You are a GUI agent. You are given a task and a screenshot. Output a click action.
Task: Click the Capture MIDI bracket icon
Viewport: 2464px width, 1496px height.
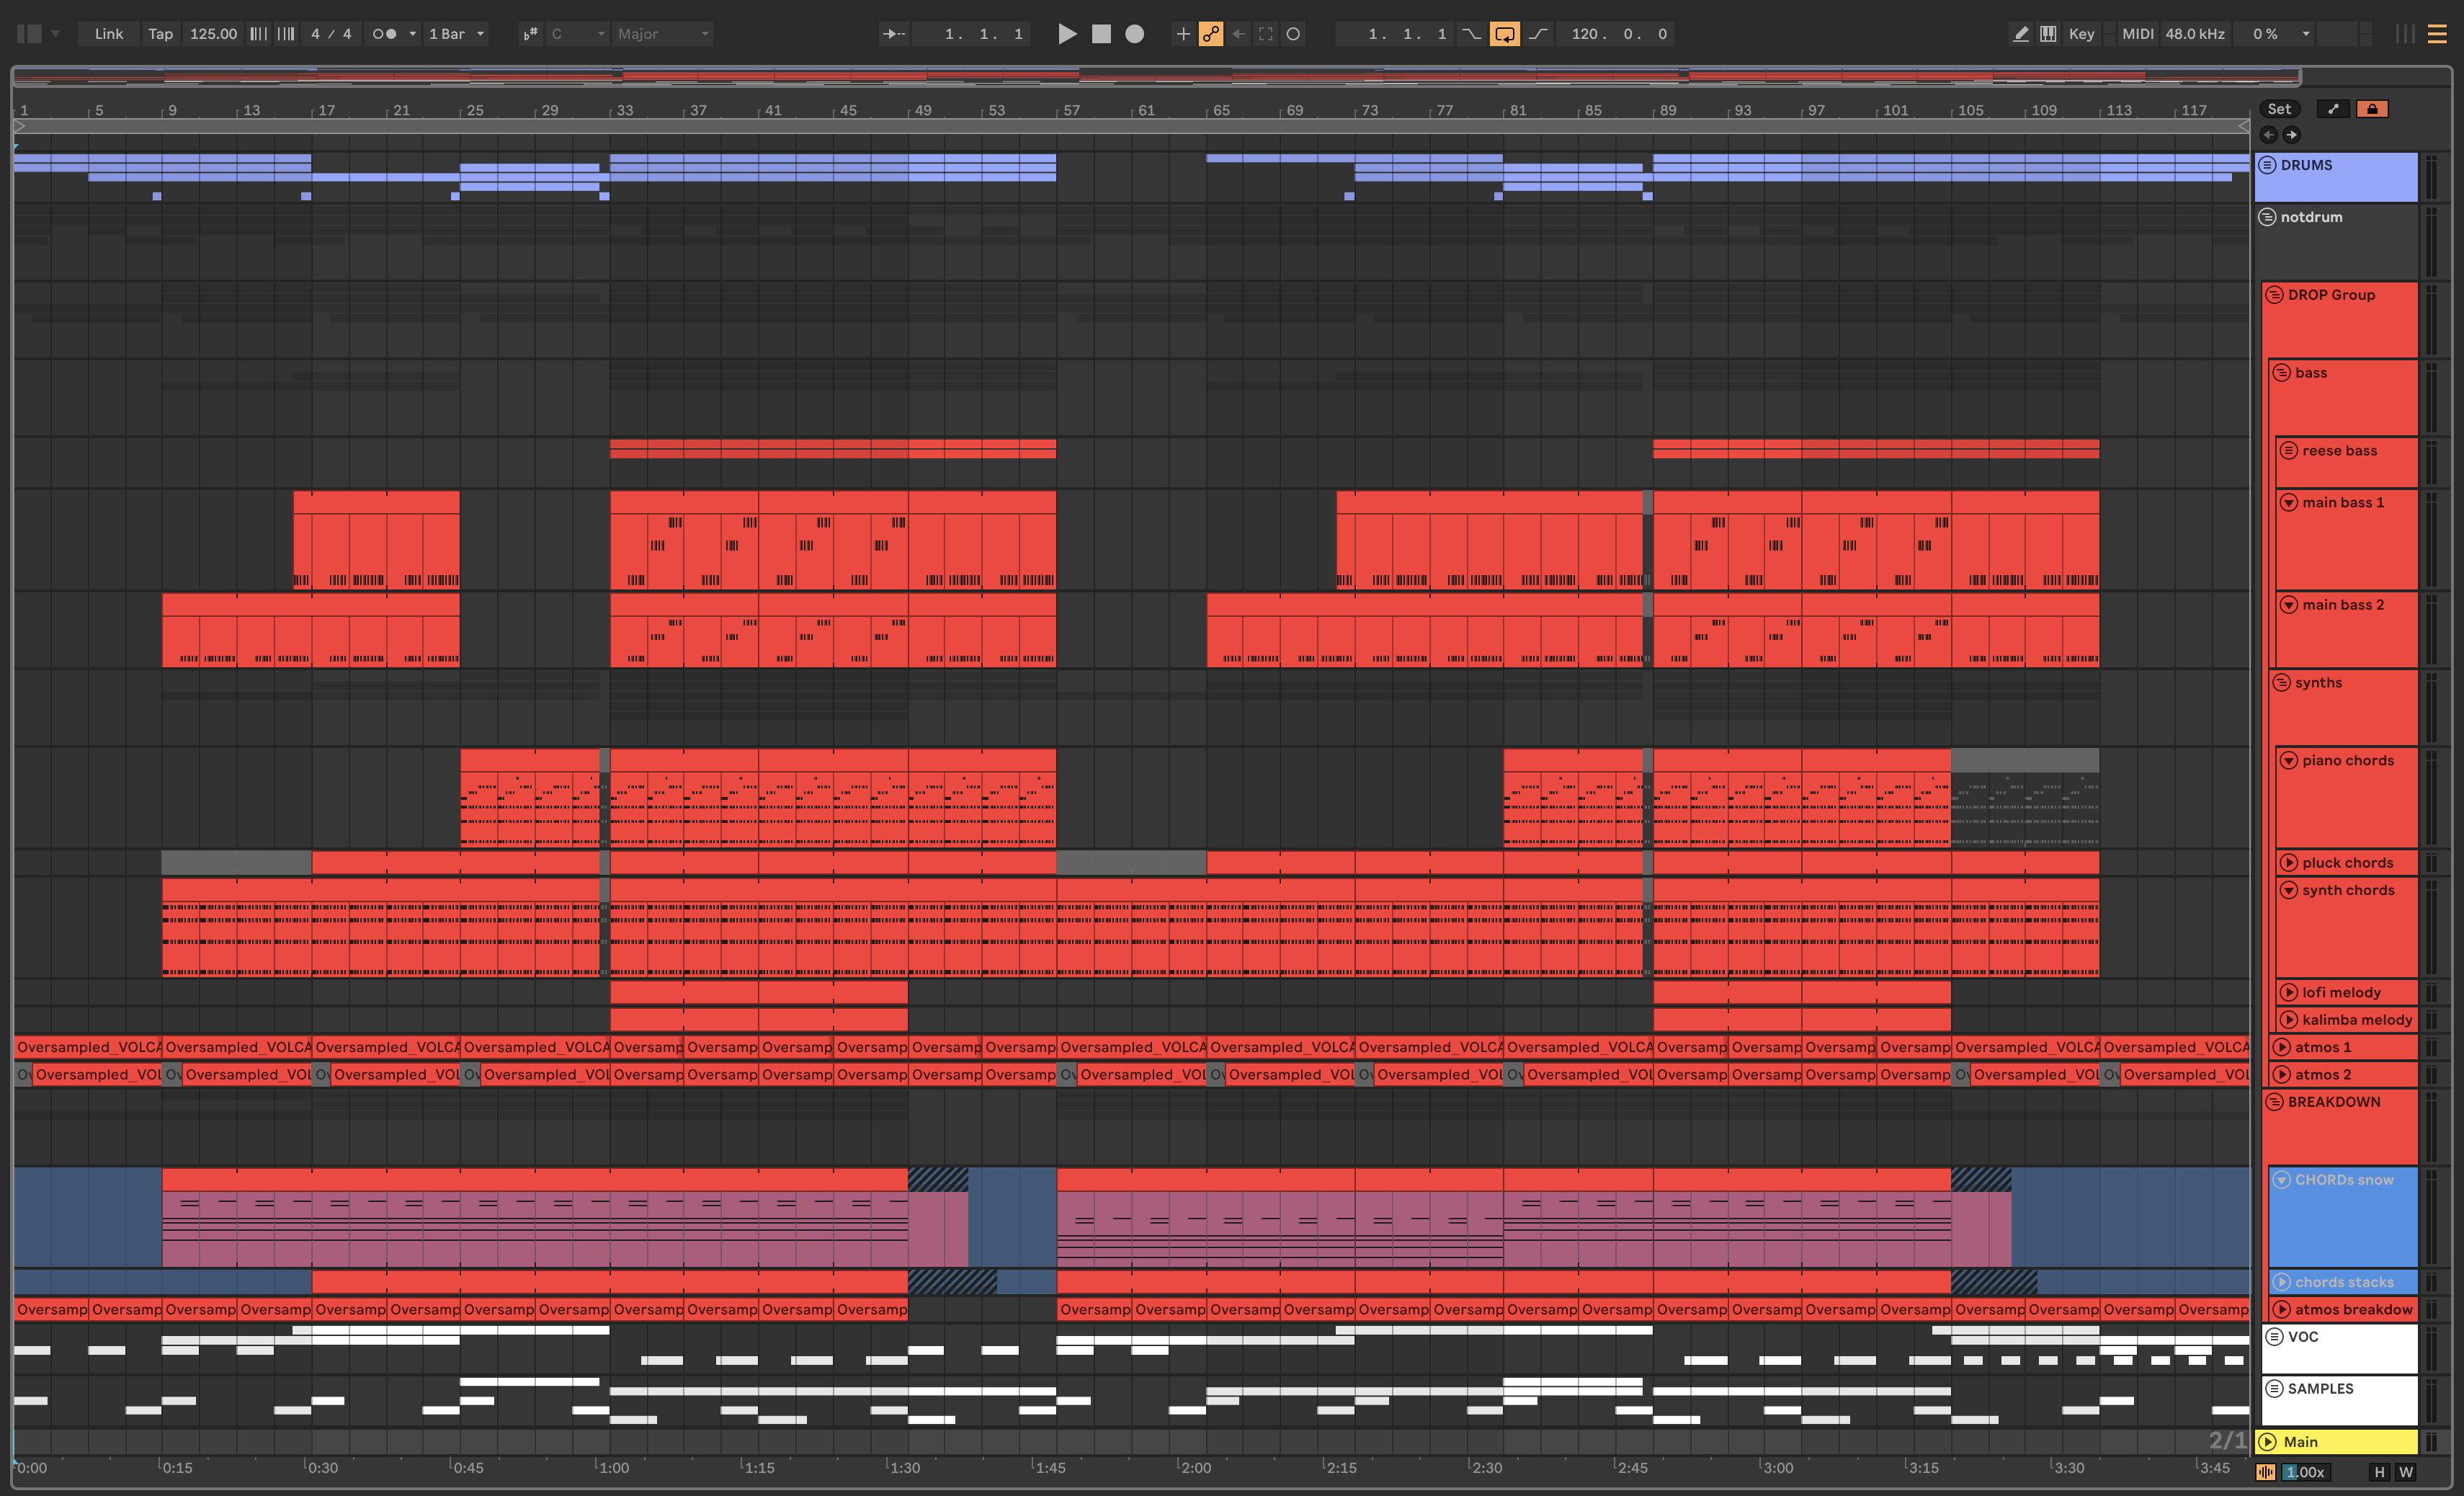[x=1266, y=34]
